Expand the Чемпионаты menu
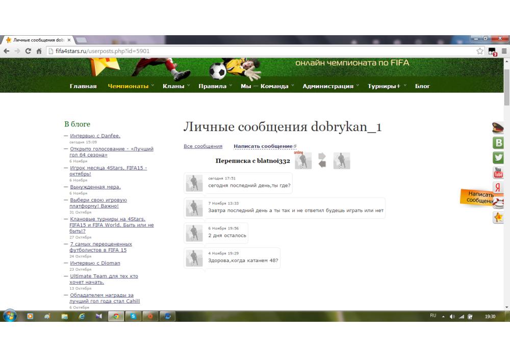 pos(128,86)
